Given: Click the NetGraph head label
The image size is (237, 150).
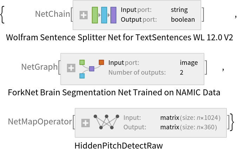Looking at the screenshot, I should 39,67.
